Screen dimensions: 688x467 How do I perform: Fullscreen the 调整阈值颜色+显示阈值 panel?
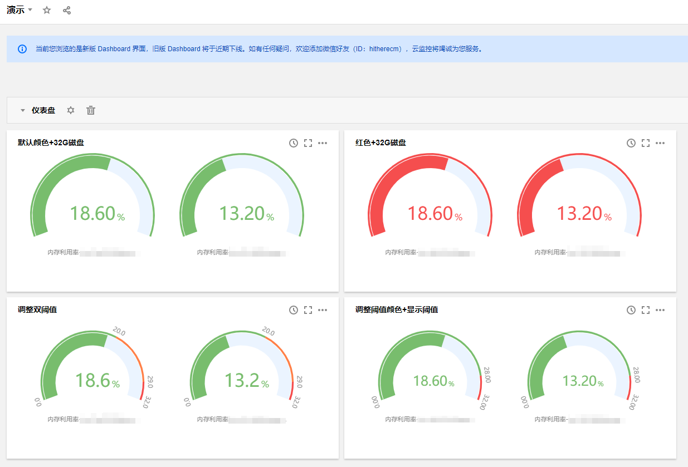pos(646,310)
